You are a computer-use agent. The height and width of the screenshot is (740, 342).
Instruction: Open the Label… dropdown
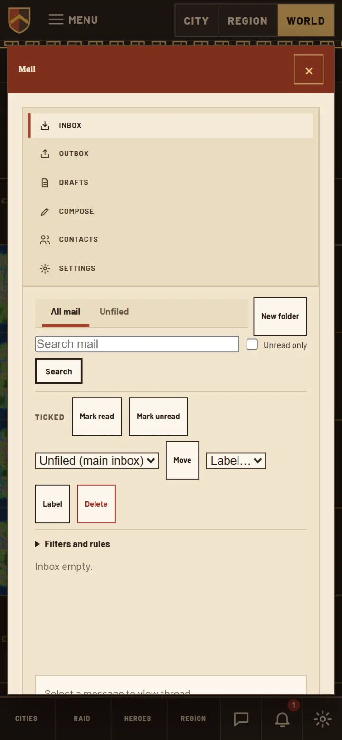tap(236, 461)
